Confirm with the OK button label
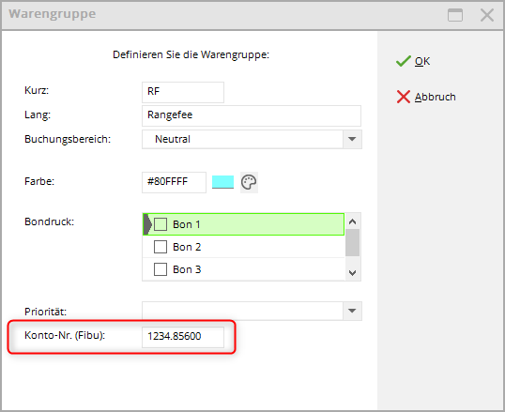Screen dimensions: 505x412 422,61
